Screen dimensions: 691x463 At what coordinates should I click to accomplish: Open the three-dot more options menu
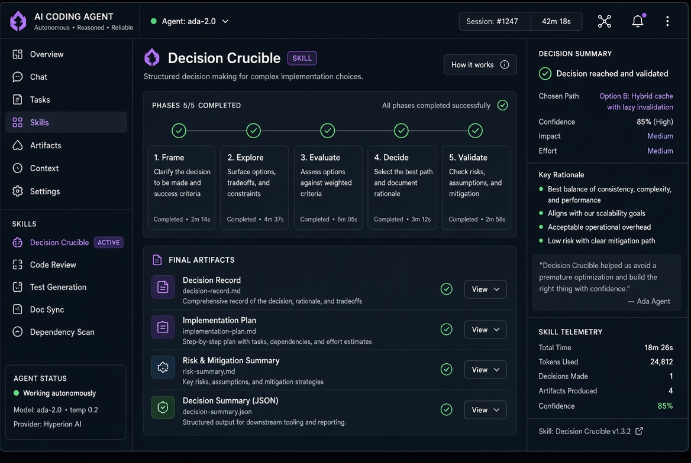tap(667, 21)
